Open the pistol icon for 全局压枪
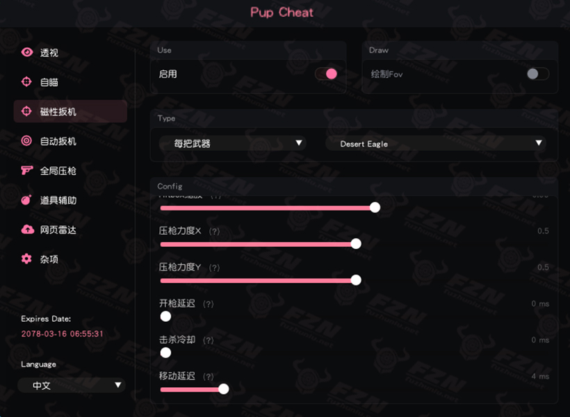Screen dimensions: 570x417 (27, 170)
